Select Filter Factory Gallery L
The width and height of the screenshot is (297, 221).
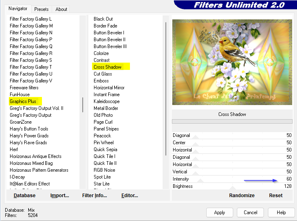click(x=31, y=19)
